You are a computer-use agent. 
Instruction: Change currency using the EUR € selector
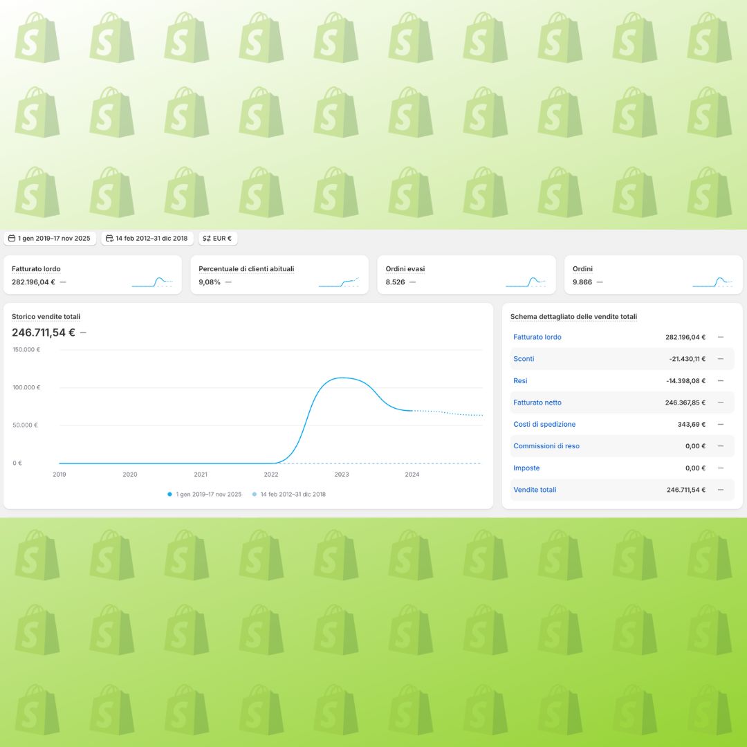218,238
